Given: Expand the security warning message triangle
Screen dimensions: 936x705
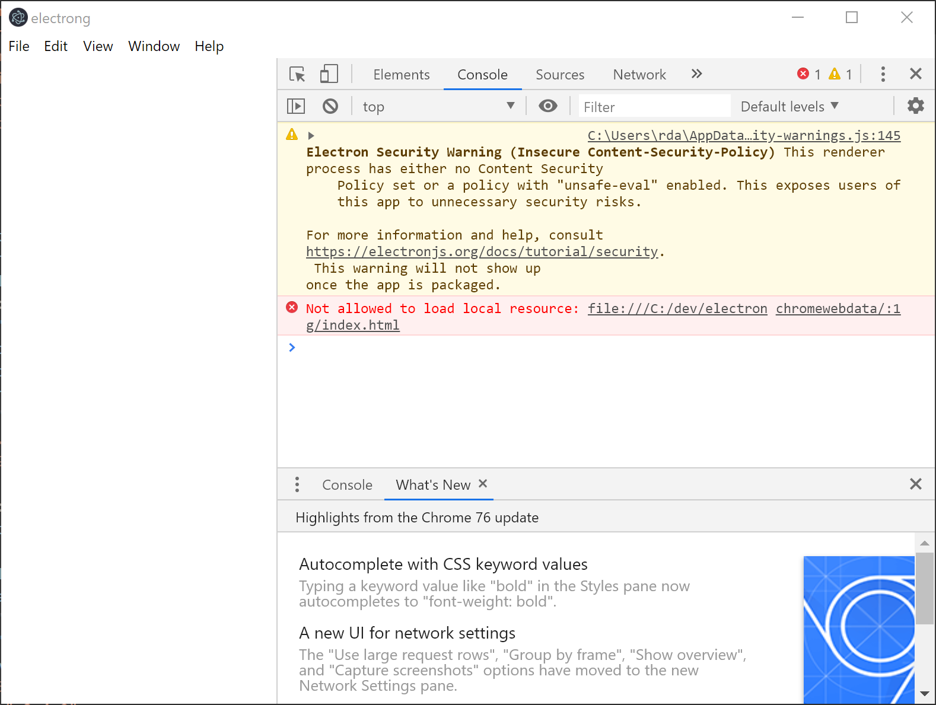Looking at the screenshot, I should pyautogui.click(x=311, y=136).
